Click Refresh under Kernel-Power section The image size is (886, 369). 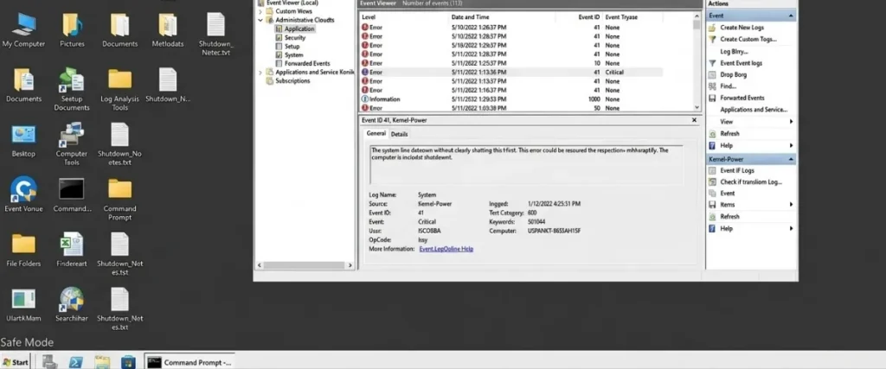tap(729, 217)
